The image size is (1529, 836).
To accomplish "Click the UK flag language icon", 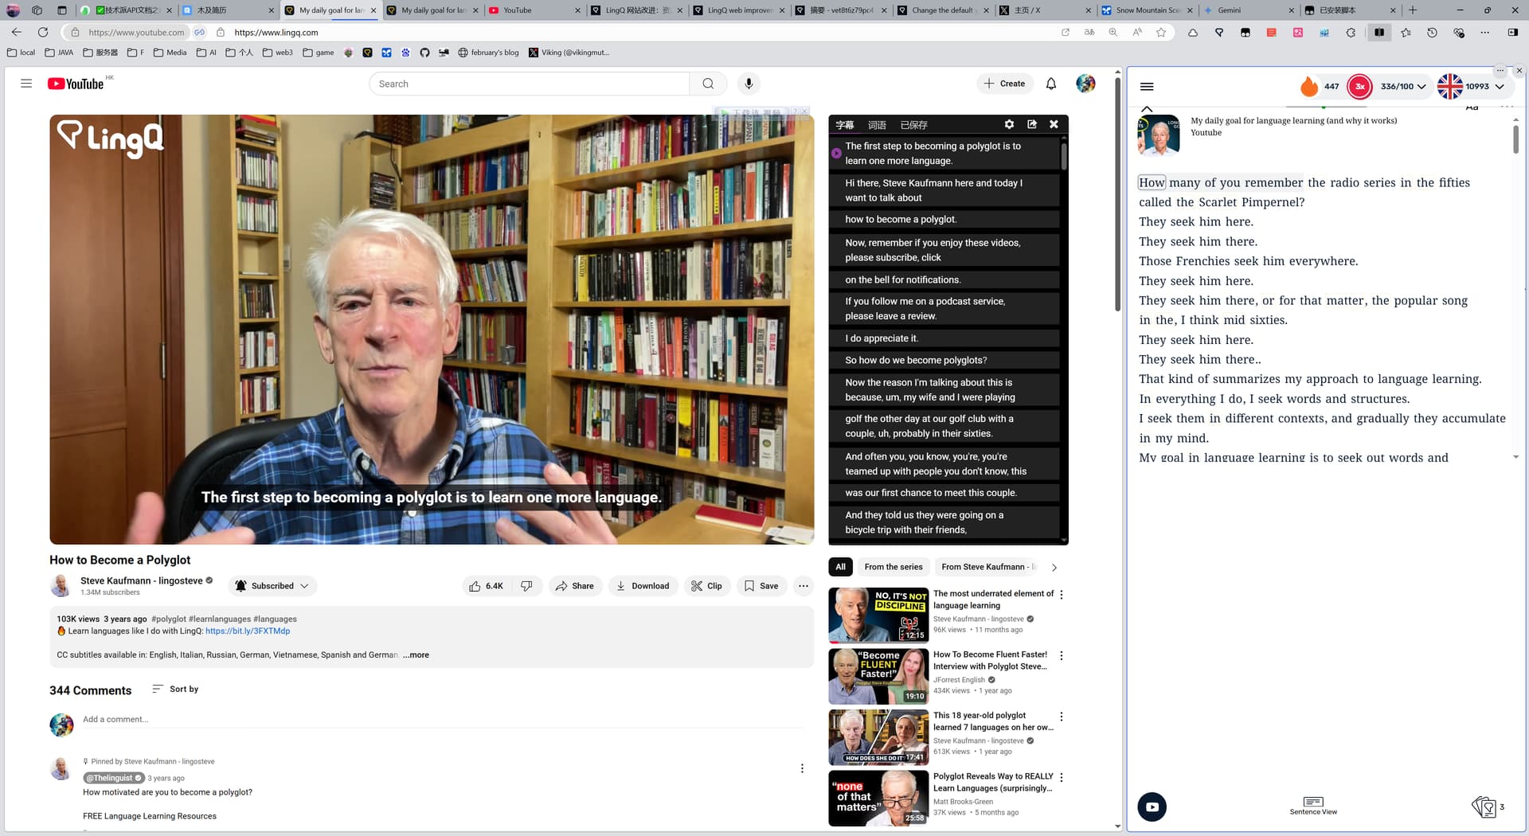I will click(x=1449, y=86).
